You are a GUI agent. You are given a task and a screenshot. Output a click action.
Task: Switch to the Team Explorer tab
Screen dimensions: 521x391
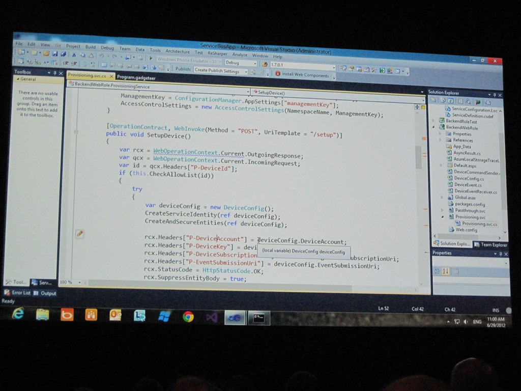tap(491, 245)
